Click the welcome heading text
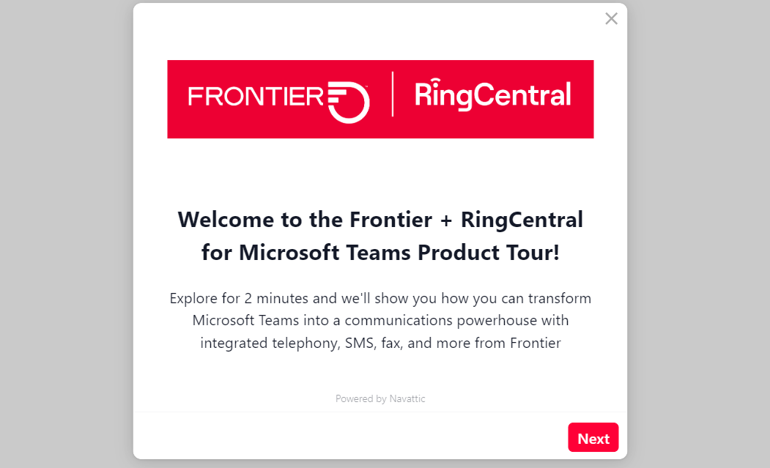 click(x=380, y=236)
